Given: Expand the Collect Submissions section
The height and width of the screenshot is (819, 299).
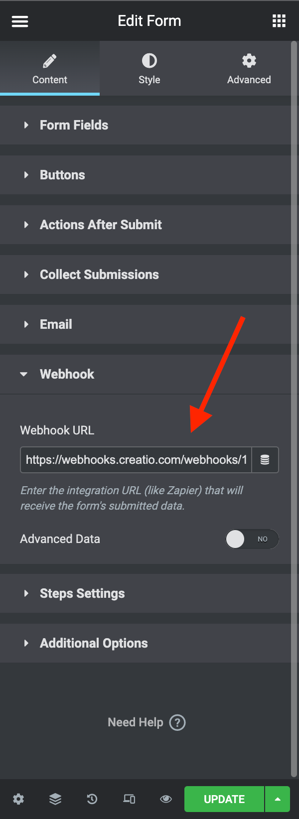Looking at the screenshot, I should (146, 274).
